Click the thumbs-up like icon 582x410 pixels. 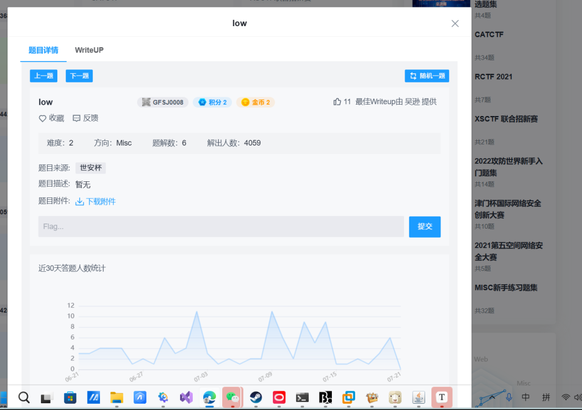coord(337,102)
